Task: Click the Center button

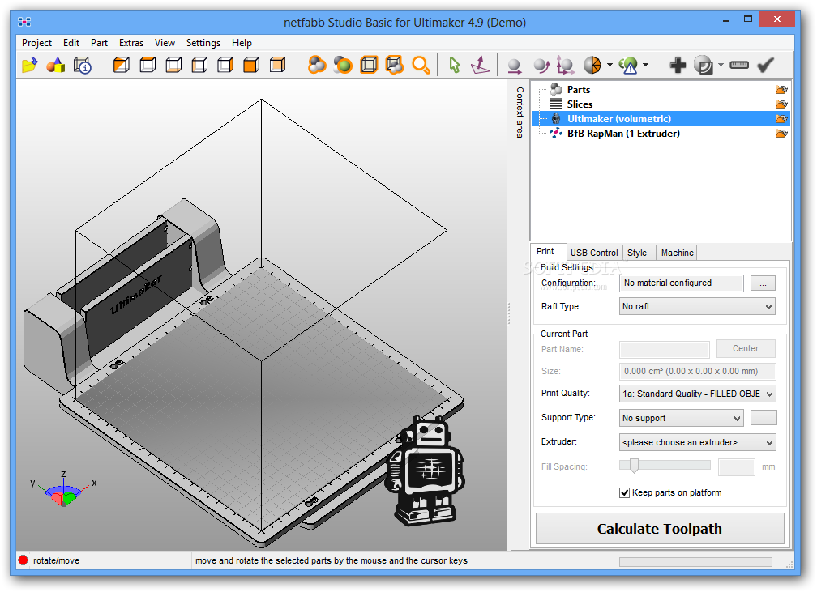Action: coord(746,348)
